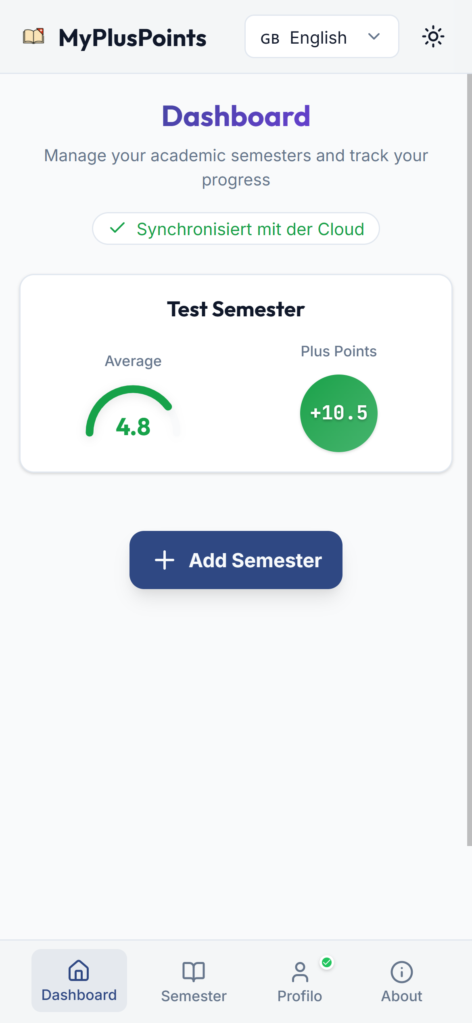Click the +10.5 plus points circle
Viewport: 472px width, 1023px height.
(338, 413)
